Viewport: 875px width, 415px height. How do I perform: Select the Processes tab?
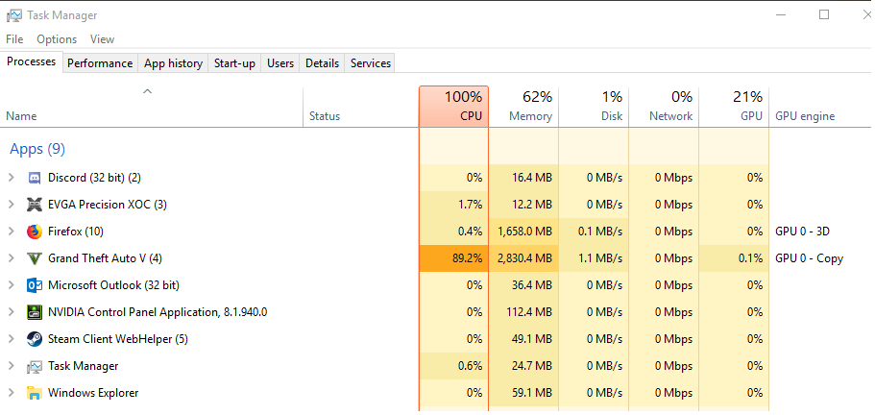point(32,61)
